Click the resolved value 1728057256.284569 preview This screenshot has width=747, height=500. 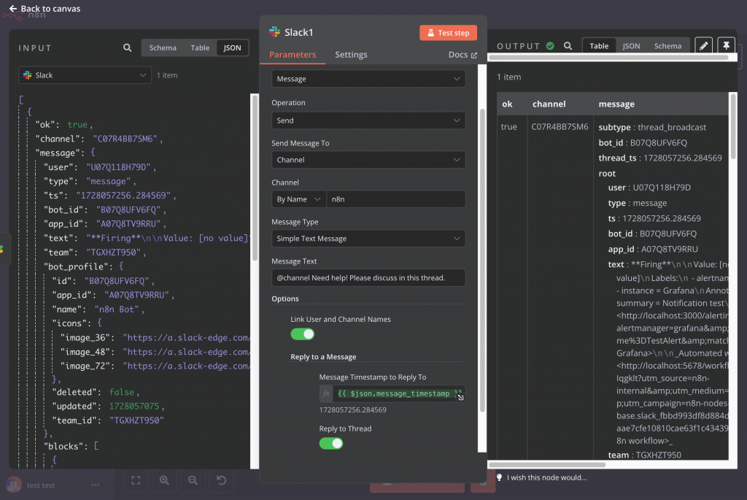tap(352, 410)
